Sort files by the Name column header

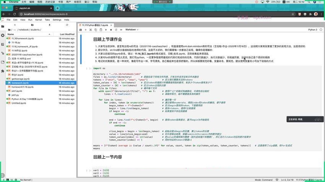pyautogui.click(x=11, y=34)
